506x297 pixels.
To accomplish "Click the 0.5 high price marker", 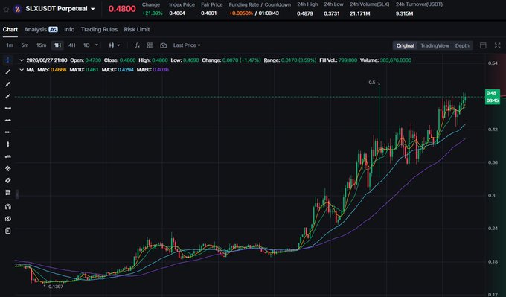I will tap(372, 83).
